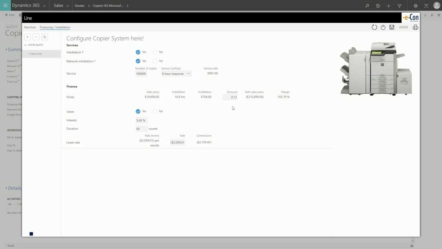This screenshot has height=249, width=442.
Task: Remove a line with the minus icon
Action: click(36, 37)
